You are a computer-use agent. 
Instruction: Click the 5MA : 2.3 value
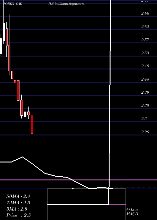click(x=17, y=209)
